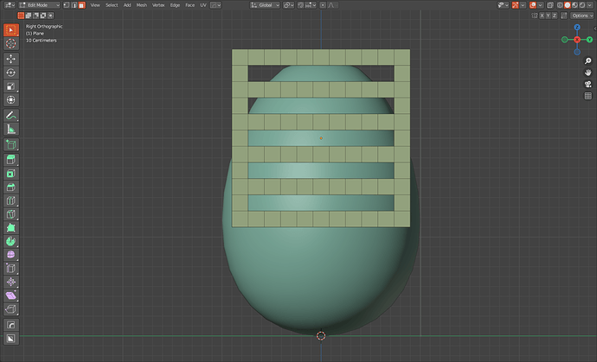Select the Select Box tool
The height and width of the screenshot is (362, 597).
(x=11, y=30)
